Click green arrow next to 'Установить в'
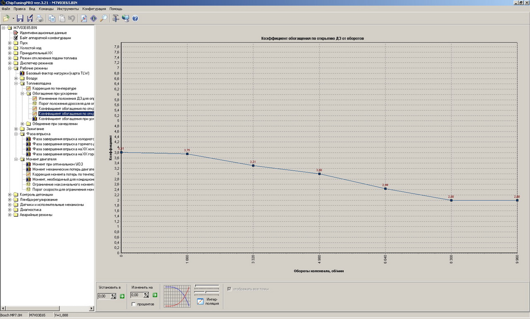The height and width of the screenshot is (319, 530). [122, 295]
